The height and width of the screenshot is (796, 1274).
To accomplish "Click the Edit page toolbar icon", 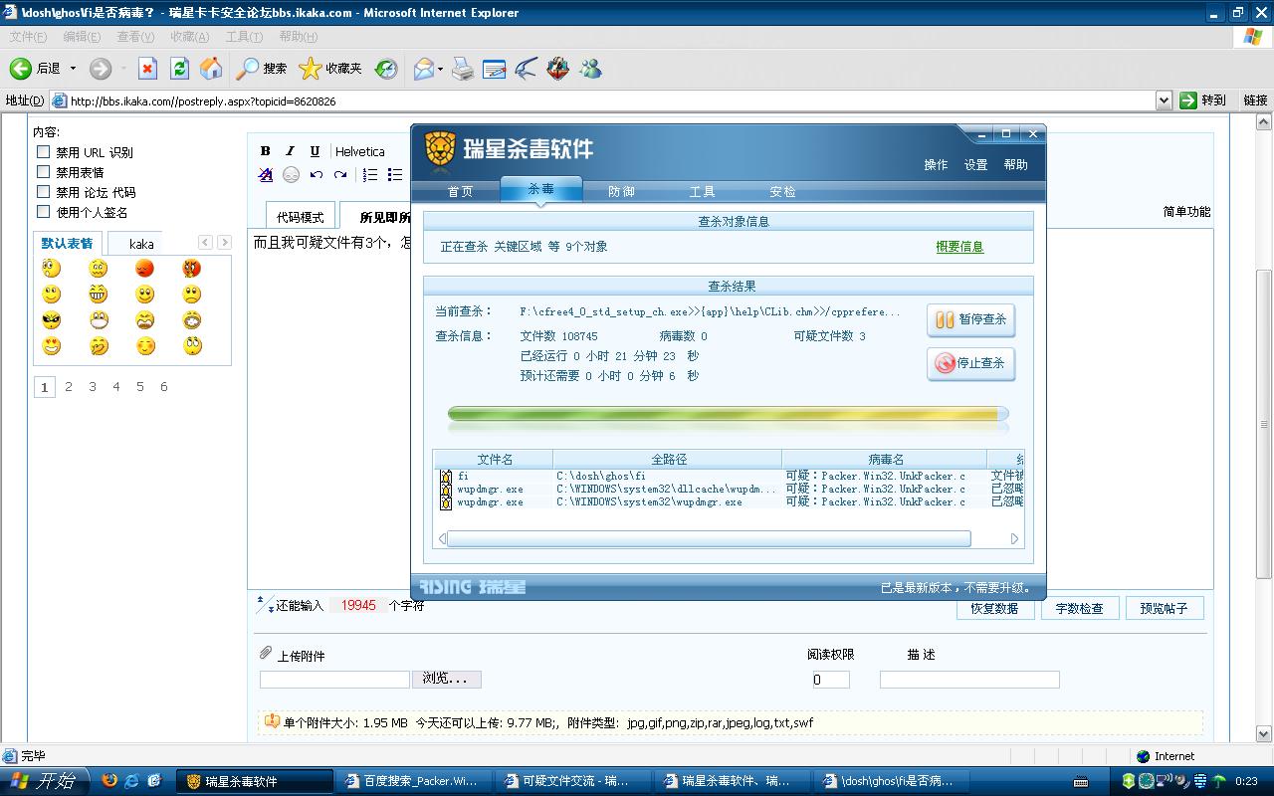I will pos(495,69).
